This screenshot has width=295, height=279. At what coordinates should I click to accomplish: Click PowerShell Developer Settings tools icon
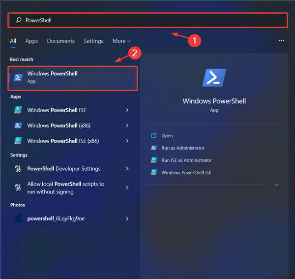(x=18, y=168)
